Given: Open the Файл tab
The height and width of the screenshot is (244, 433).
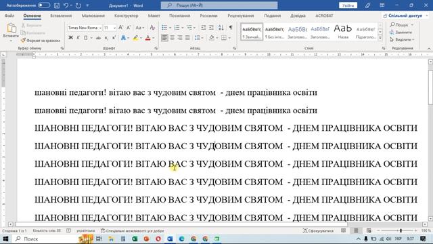Looking at the screenshot, I should click(9, 16).
